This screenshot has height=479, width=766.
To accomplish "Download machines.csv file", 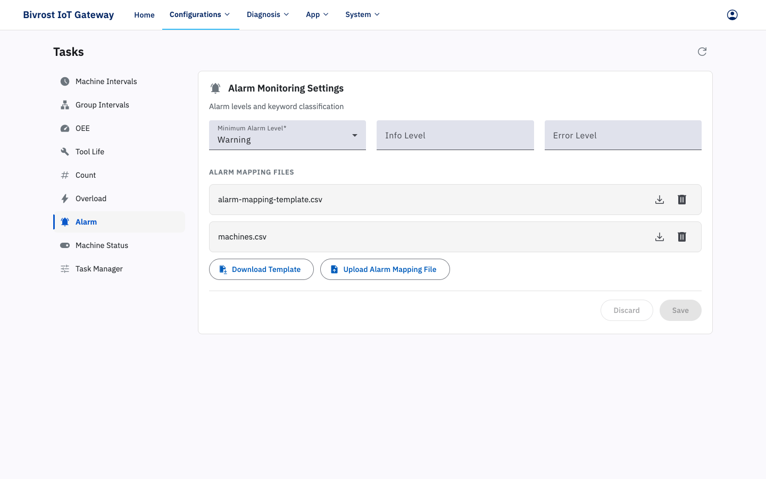I will (x=660, y=237).
